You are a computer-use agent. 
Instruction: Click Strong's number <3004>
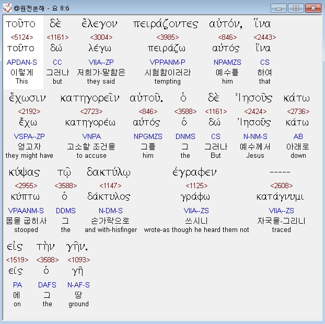(101, 37)
